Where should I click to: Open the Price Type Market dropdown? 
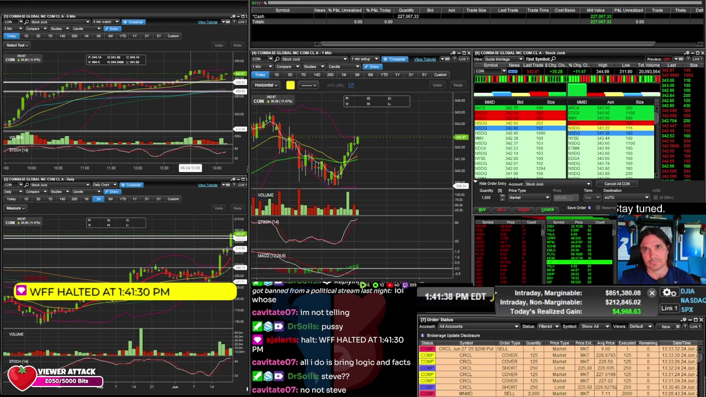[529, 197]
